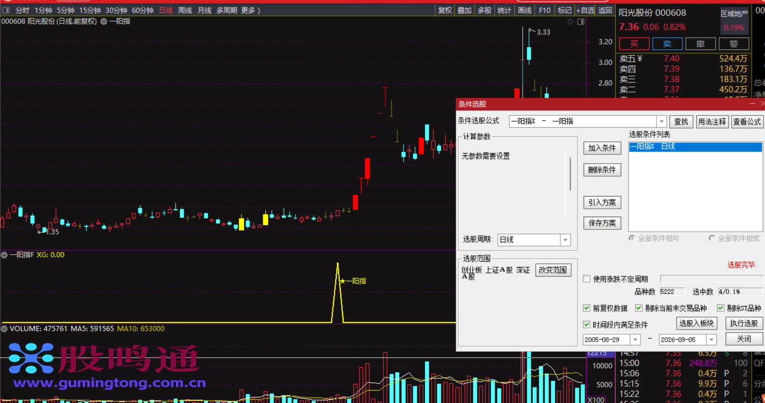Toggle 时间段内满足条件 checkbox
The height and width of the screenshot is (403, 765).
[x=587, y=325]
